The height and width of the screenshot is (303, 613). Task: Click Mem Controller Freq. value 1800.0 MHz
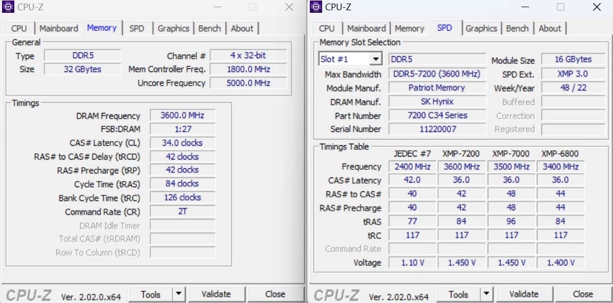[x=248, y=69]
